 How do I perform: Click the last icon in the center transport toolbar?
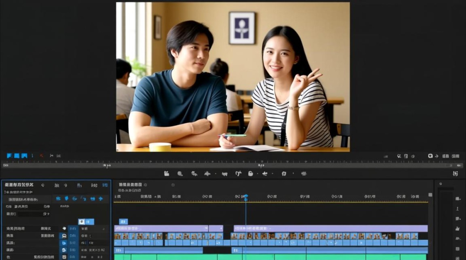(x=304, y=174)
